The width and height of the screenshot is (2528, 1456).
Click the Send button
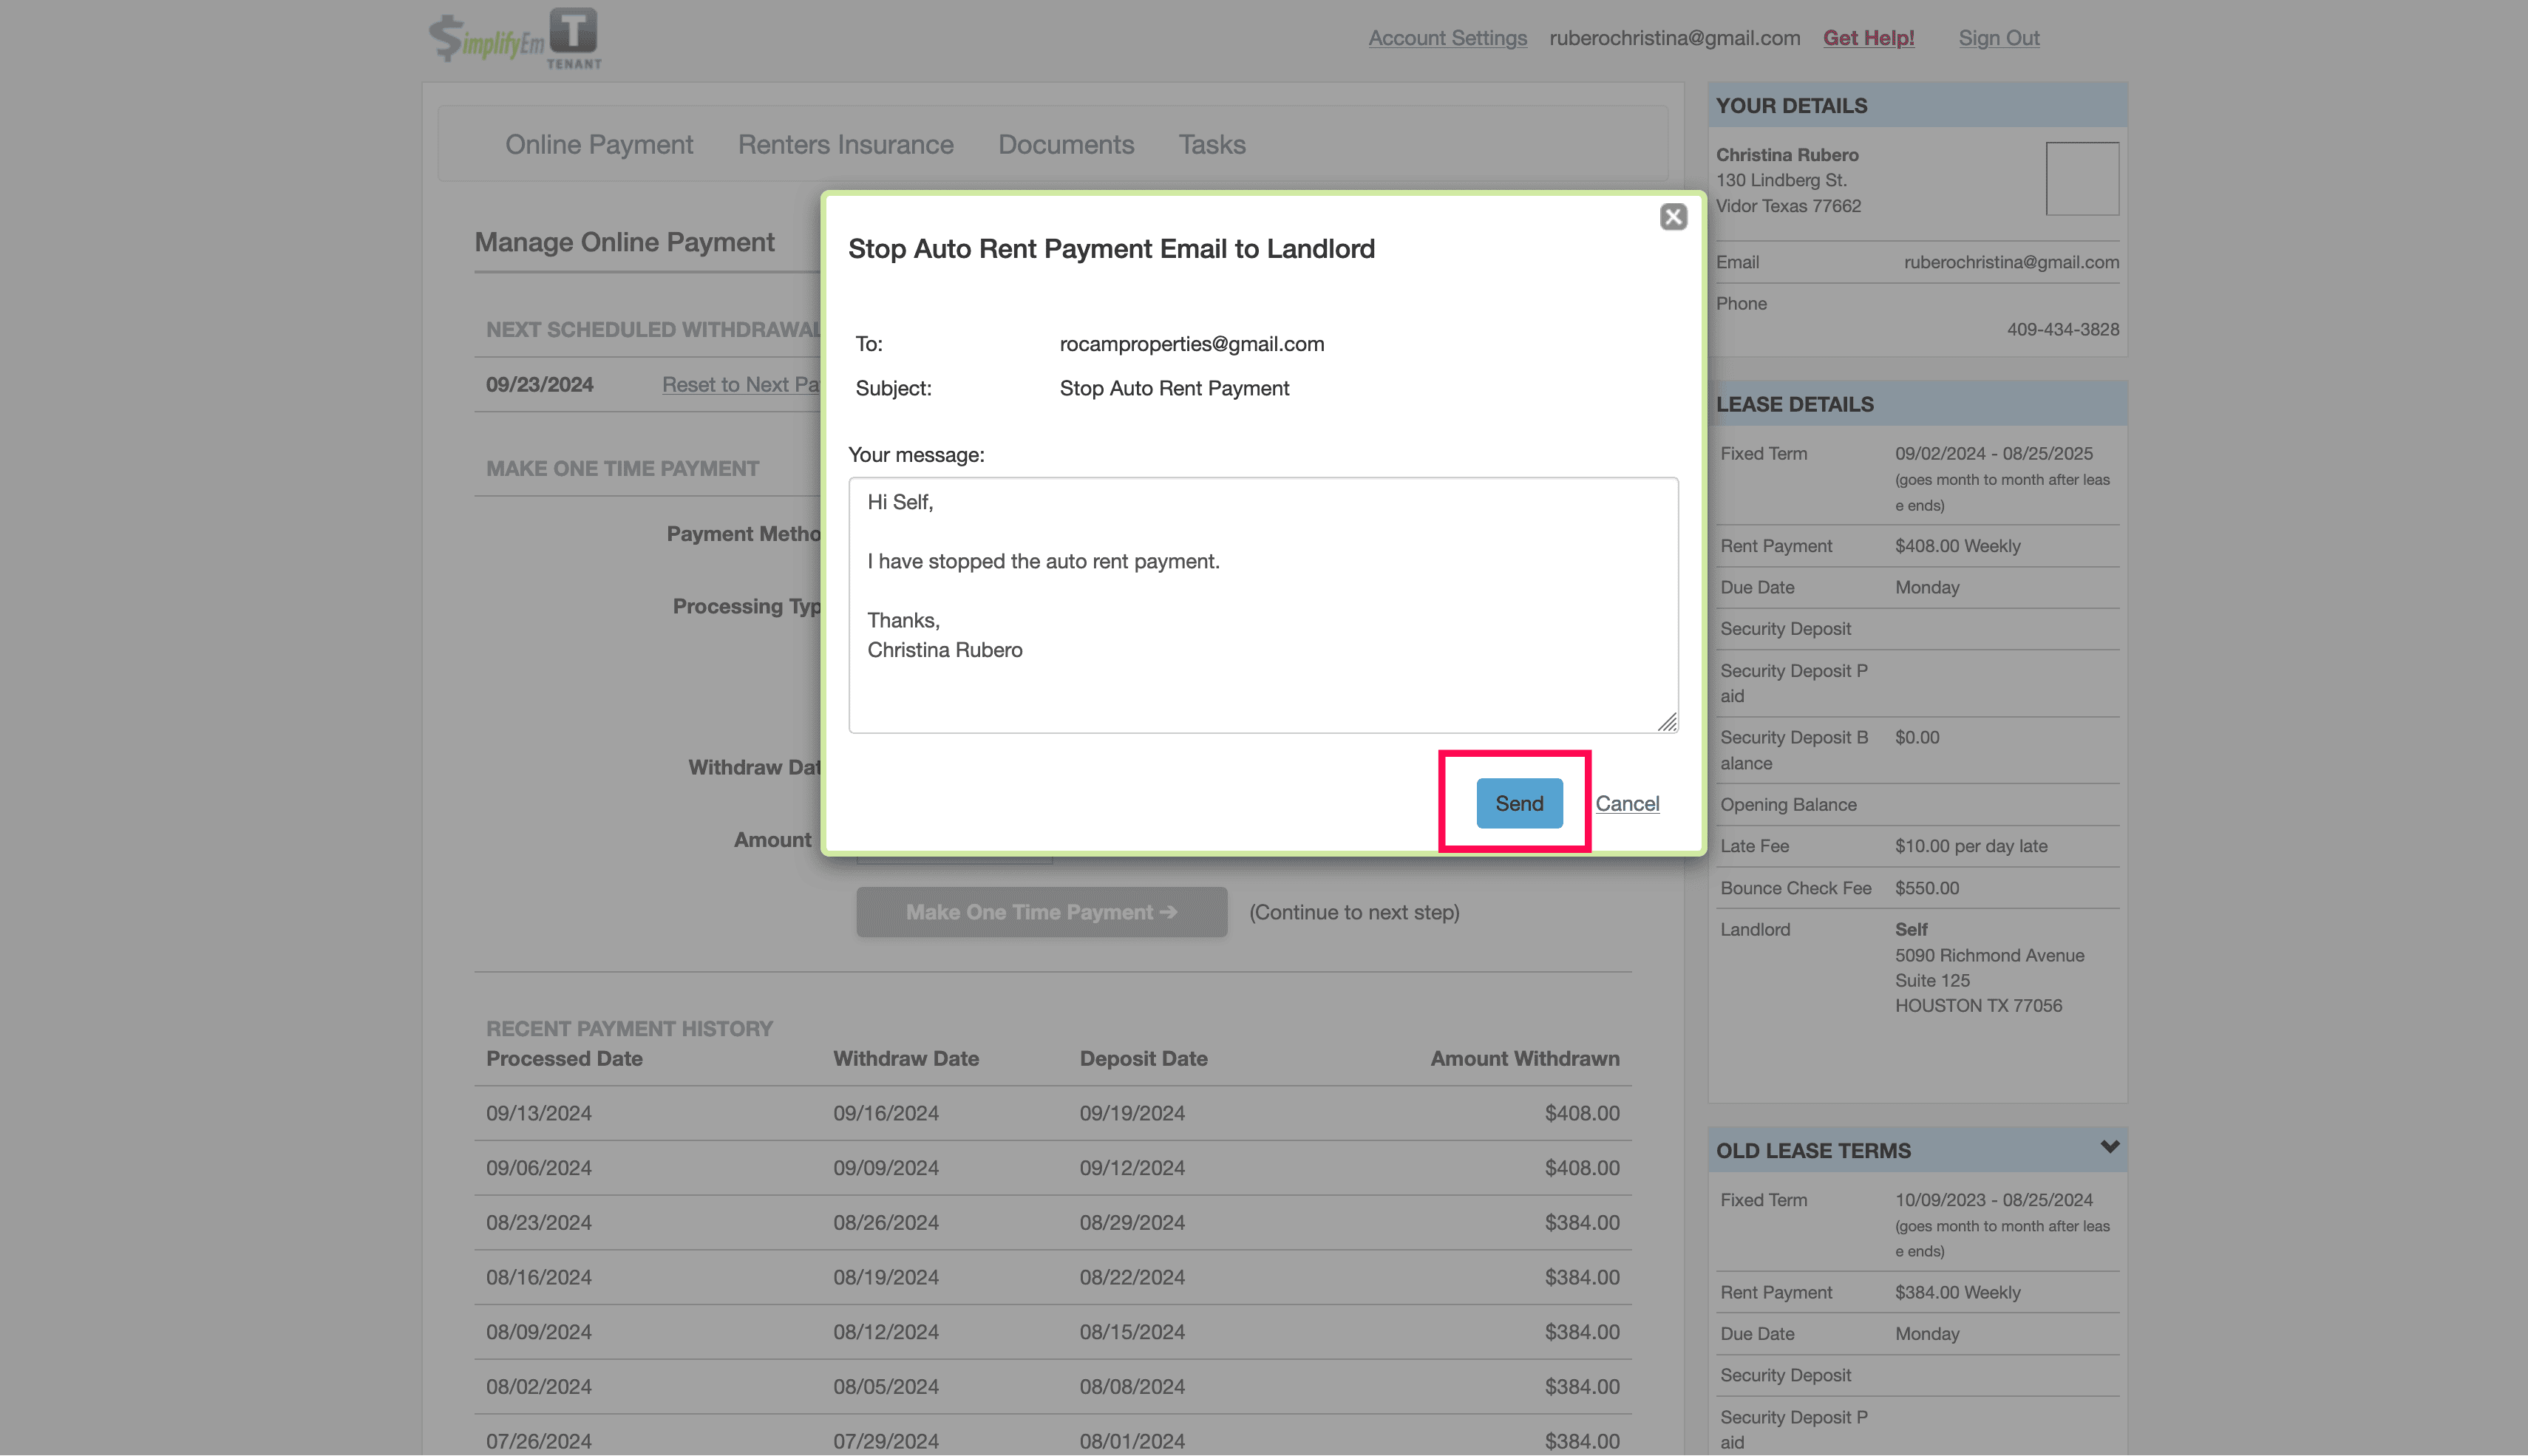pyautogui.click(x=1518, y=803)
